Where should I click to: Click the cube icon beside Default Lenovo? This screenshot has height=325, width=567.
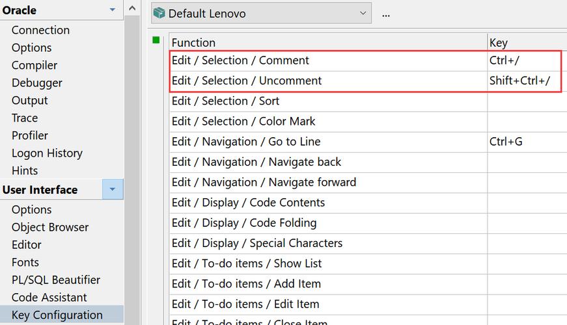(159, 14)
